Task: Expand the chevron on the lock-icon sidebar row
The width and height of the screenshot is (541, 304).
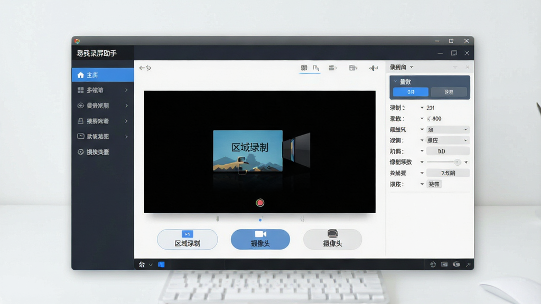Action: (x=127, y=121)
